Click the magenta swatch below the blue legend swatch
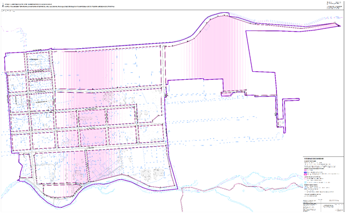345x213 pixels. [x=305, y=174]
